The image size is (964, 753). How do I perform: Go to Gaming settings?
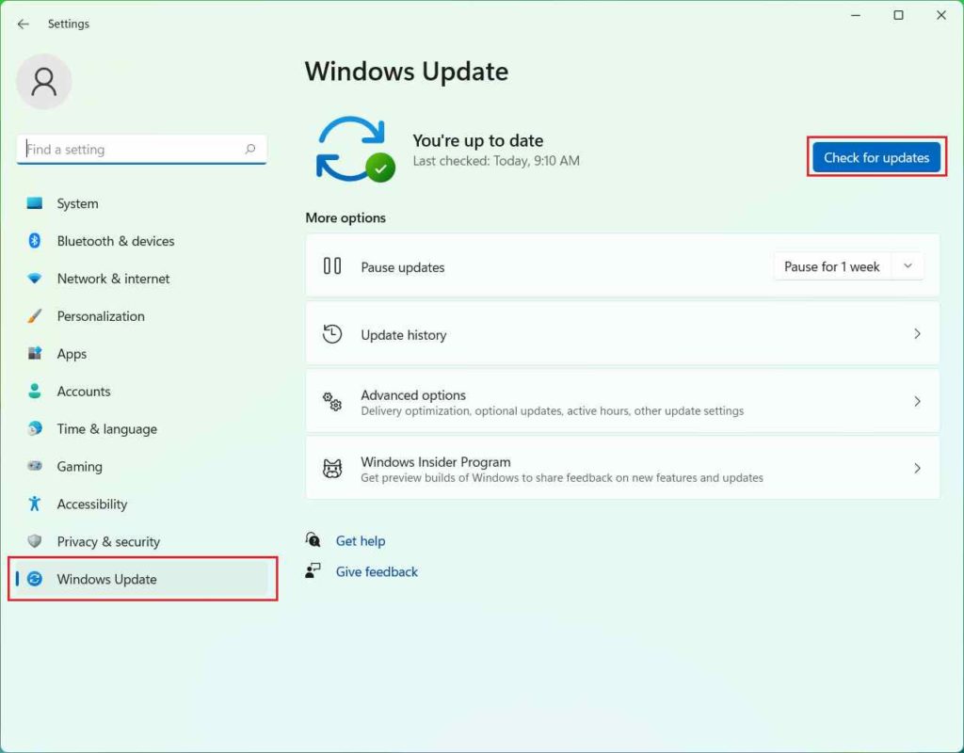[142, 466]
